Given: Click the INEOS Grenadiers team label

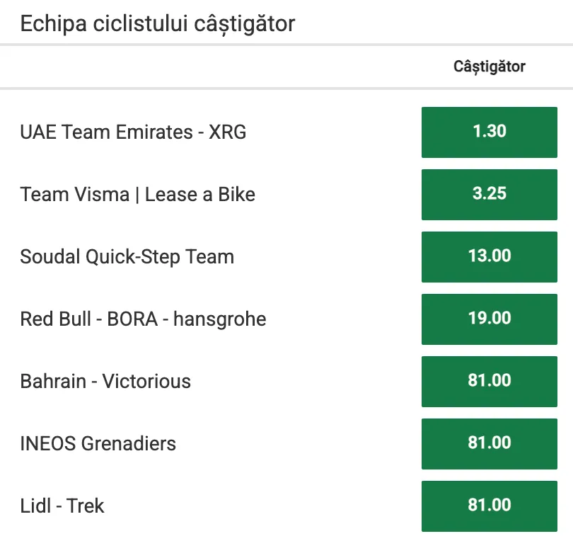Looking at the screenshot, I should [x=98, y=444].
